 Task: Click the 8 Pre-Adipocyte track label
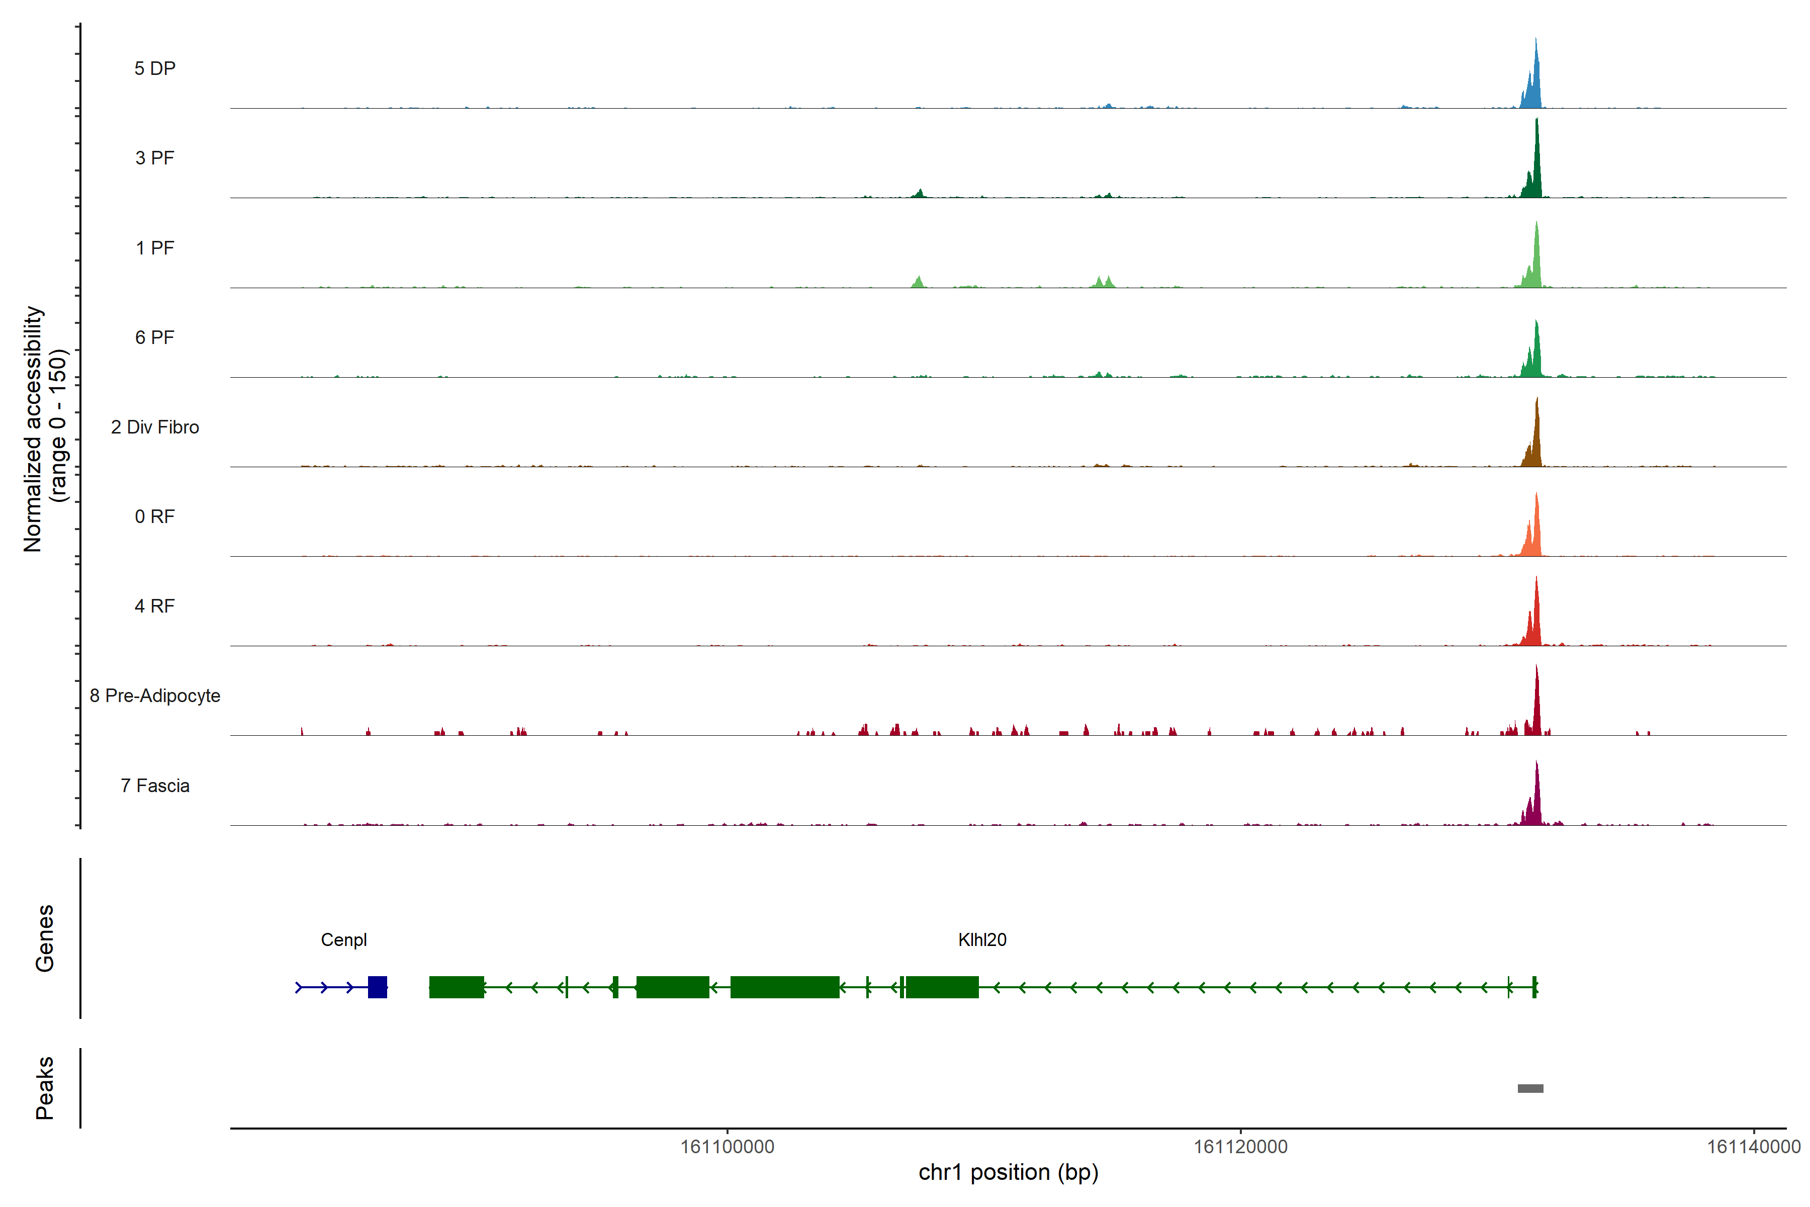point(155,696)
